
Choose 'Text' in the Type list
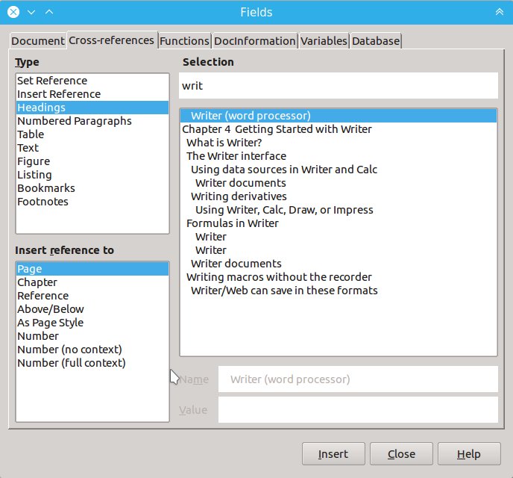click(92, 148)
